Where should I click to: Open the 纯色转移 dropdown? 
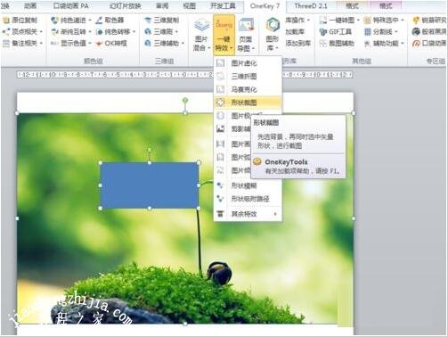tap(116, 31)
